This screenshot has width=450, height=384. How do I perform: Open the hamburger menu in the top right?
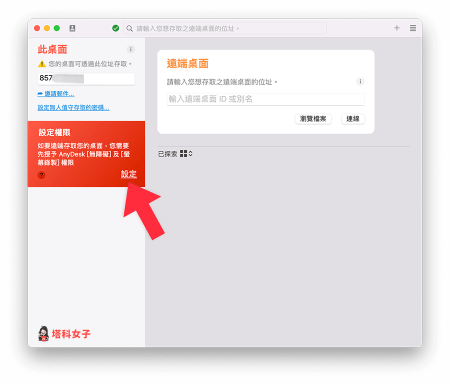point(413,28)
